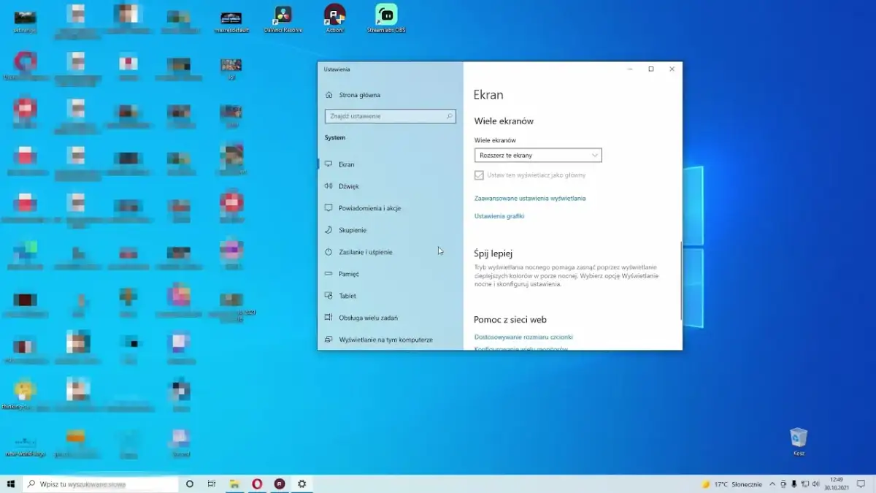Screen dimensions: 876x493
Task: Open the Action! desktop shortcut
Action: coord(334,16)
